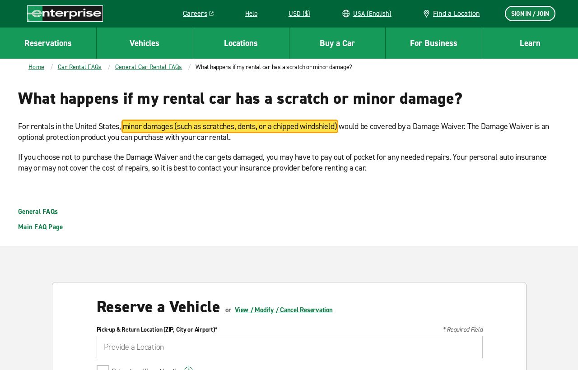Viewport: 578px width, 370px height.
Task: Open the USA (English) language selector
Action: (372, 14)
